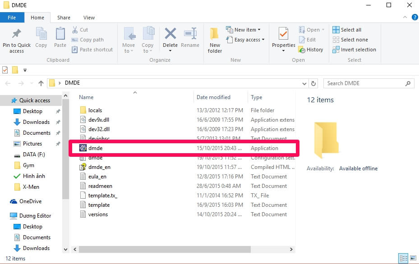Image resolution: width=419 pixels, height=264 pixels.
Task: Click the blue Help question mark icon
Action: coord(414,18)
